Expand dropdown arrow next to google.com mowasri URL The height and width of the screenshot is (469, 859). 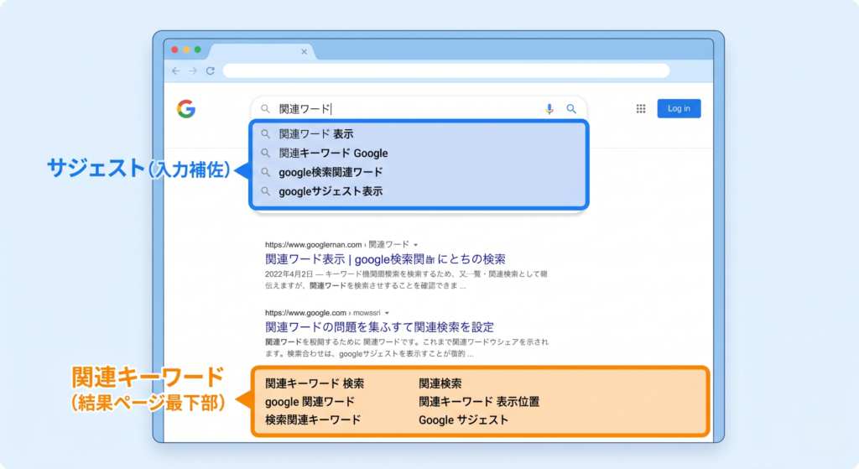pos(387,313)
